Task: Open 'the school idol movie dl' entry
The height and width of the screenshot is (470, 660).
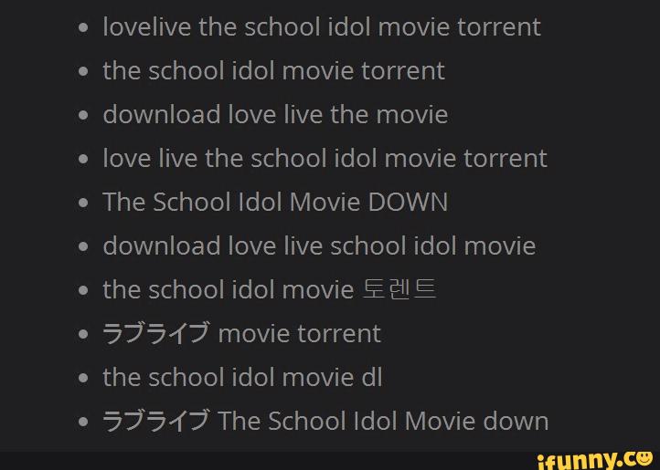Action: click(x=242, y=378)
